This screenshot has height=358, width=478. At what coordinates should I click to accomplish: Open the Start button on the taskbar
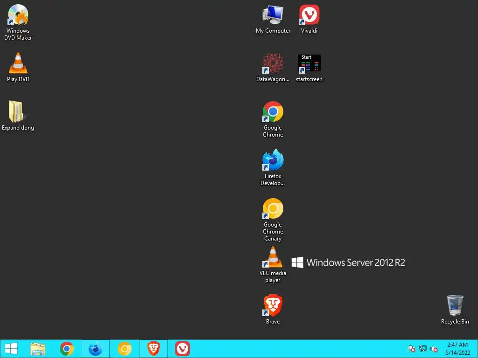(x=11, y=349)
